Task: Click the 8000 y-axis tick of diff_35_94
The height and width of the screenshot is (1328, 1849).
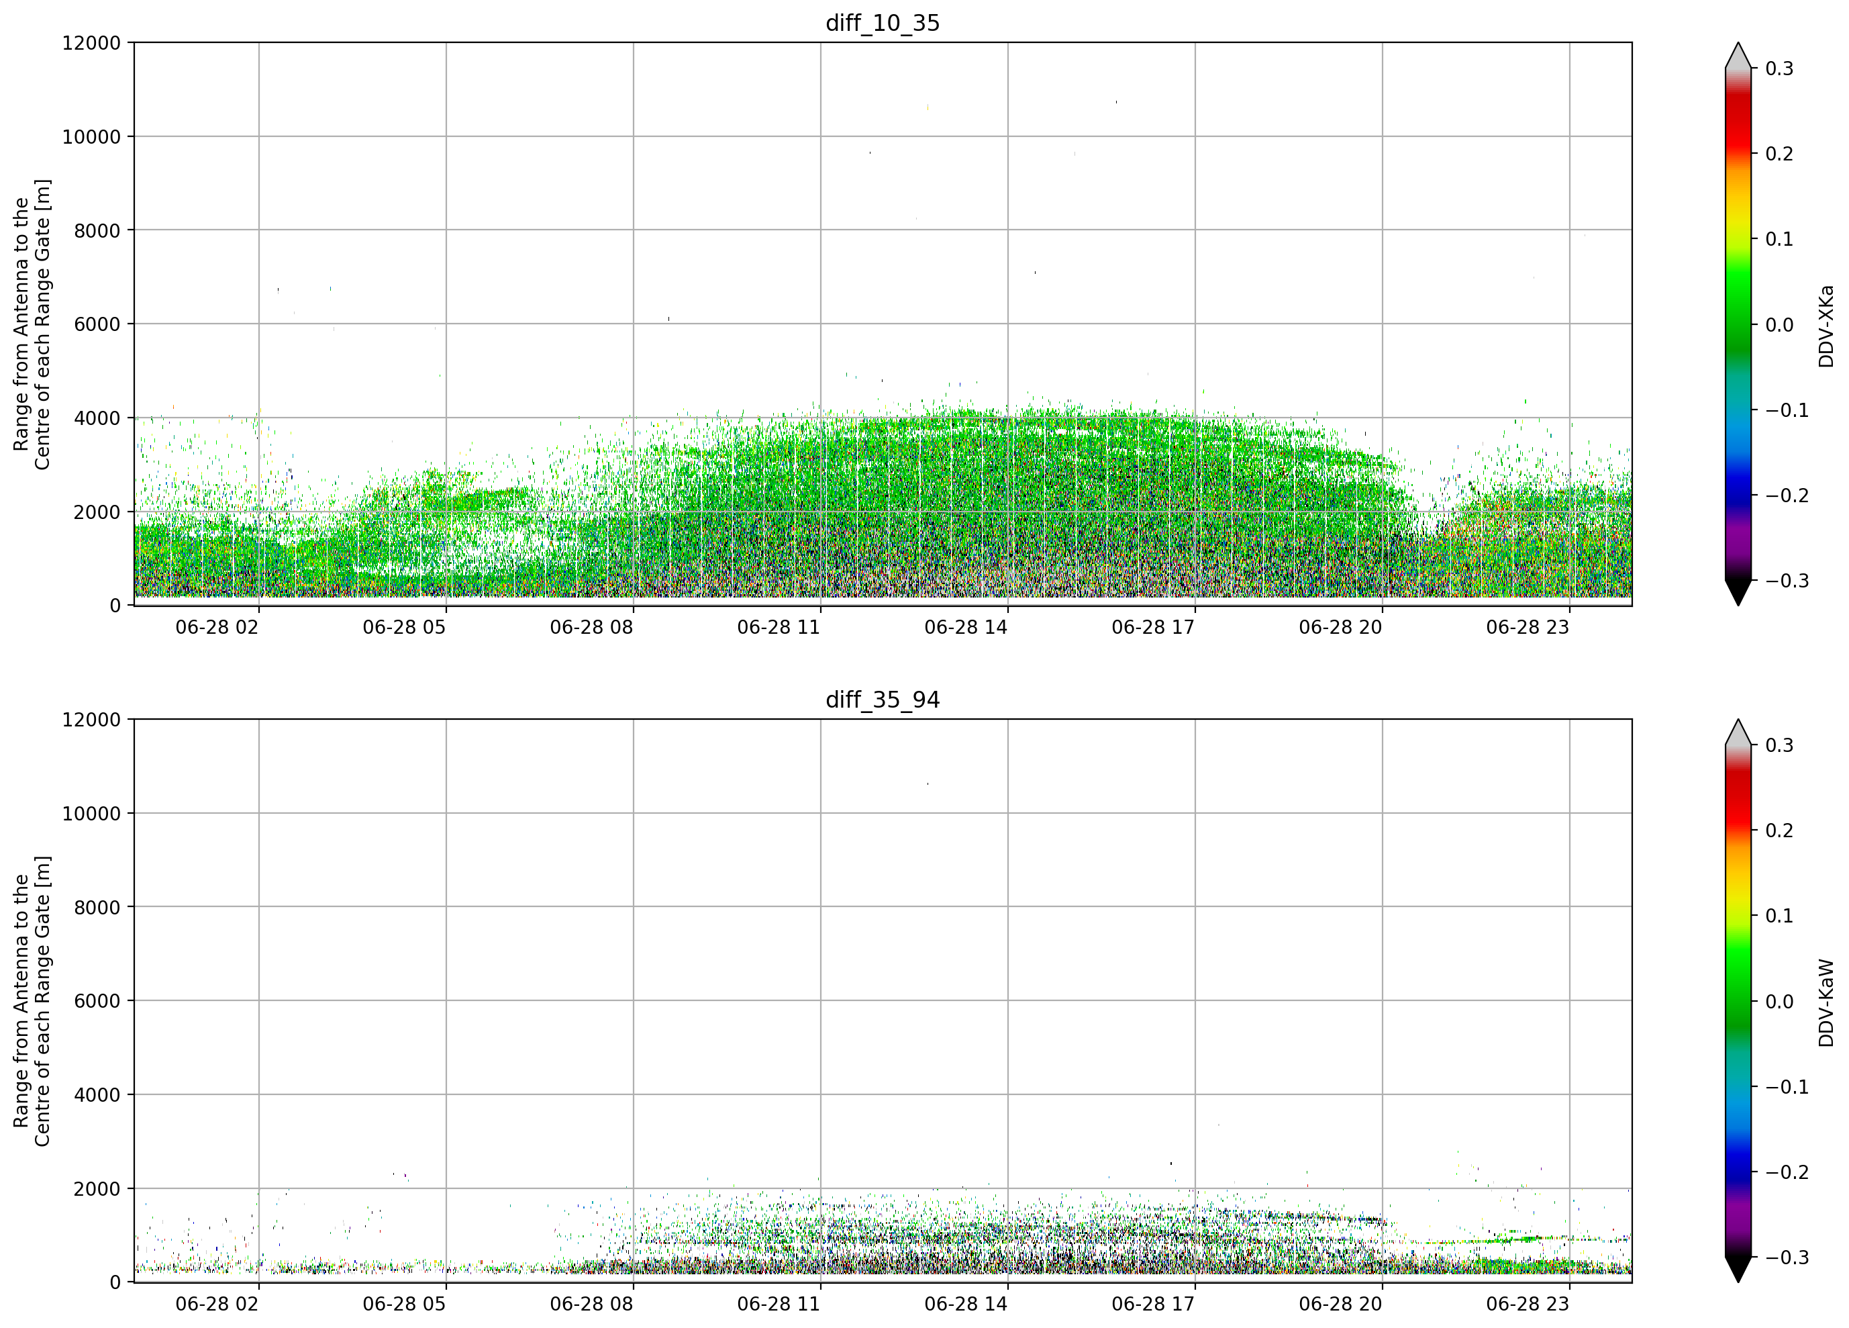Action: click(x=97, y=907)
